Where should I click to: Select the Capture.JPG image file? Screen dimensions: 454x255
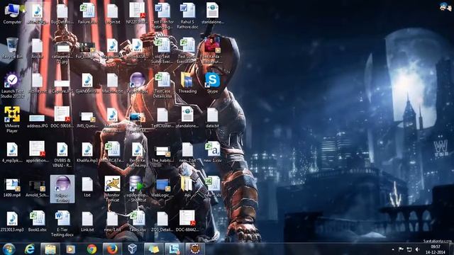pos(62,86)
